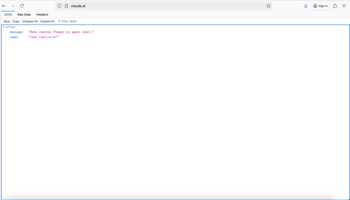Open the hamburger application menu
Image resolution: width=350 pixels, height=200 pixels.
pyautogui.click(x=344, y=6)
